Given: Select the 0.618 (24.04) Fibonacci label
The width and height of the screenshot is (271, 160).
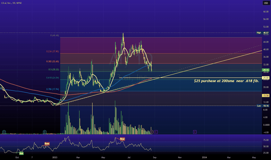Looking at the screenshot, I should tap(53, 78).
